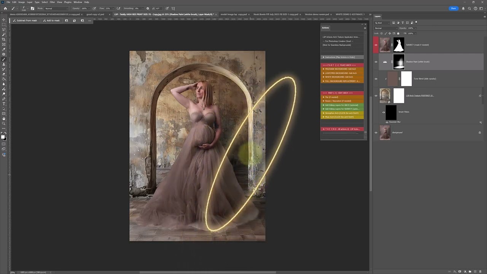Click the foreground color swatch
Screen dimensions: 487x274
click(3, 136)
